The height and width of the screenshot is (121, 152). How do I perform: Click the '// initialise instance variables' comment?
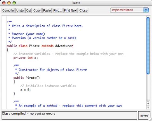(48, 86)
